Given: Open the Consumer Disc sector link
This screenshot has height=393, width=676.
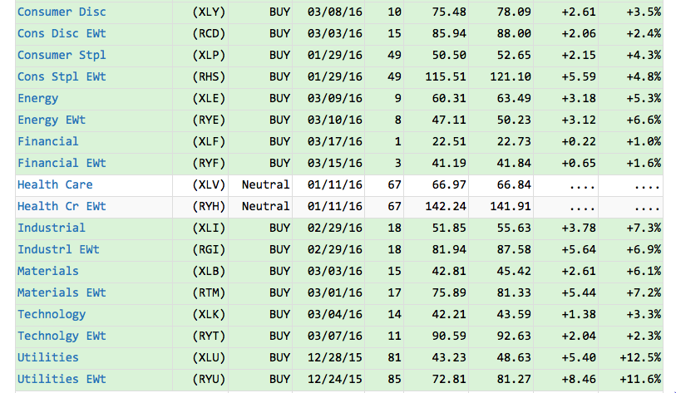Looking at the screenshot, I should (x=62, y=12).
